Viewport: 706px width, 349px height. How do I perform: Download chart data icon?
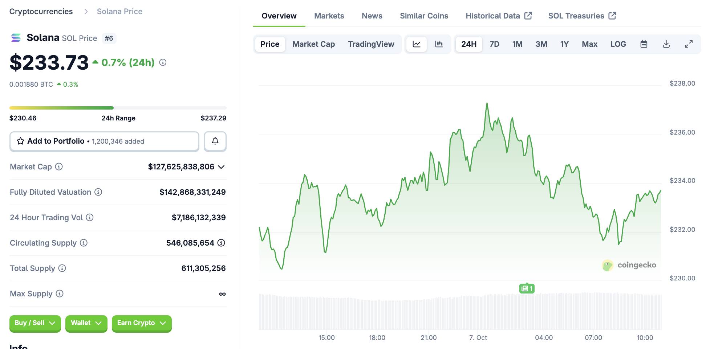click(x=666, y=44)
